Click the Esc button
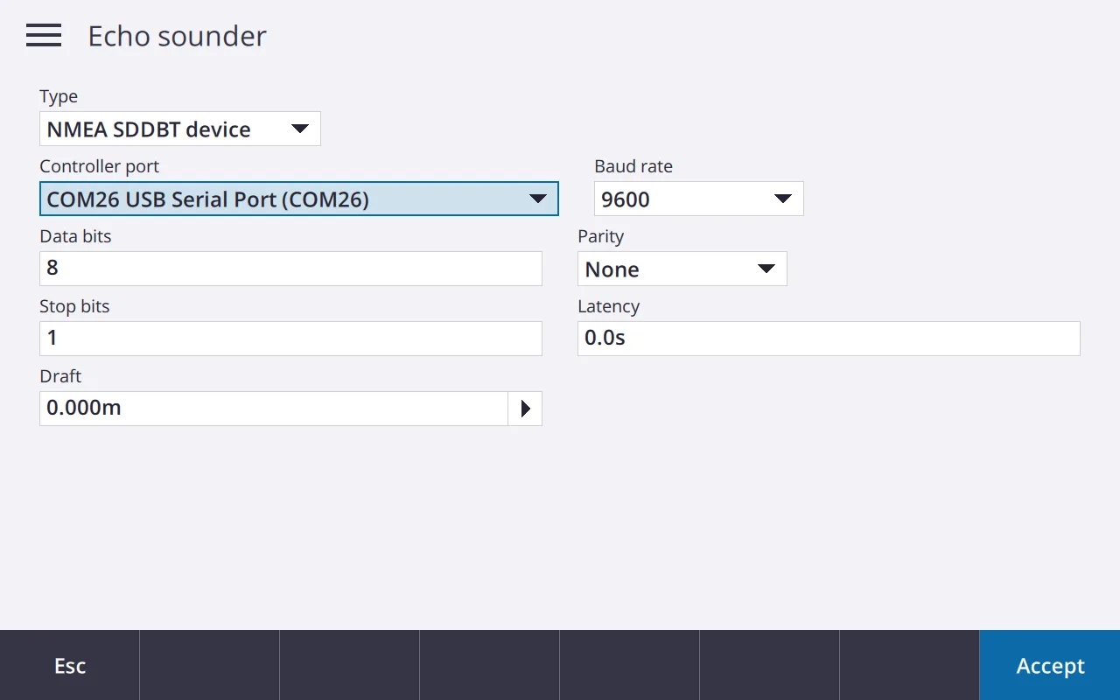This screenshot has width=1120, height=700. pos(70,665)
